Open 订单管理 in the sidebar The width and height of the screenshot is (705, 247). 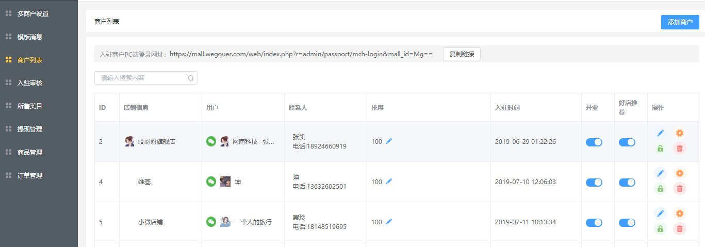pyautogui.click(x=29, y=176)
